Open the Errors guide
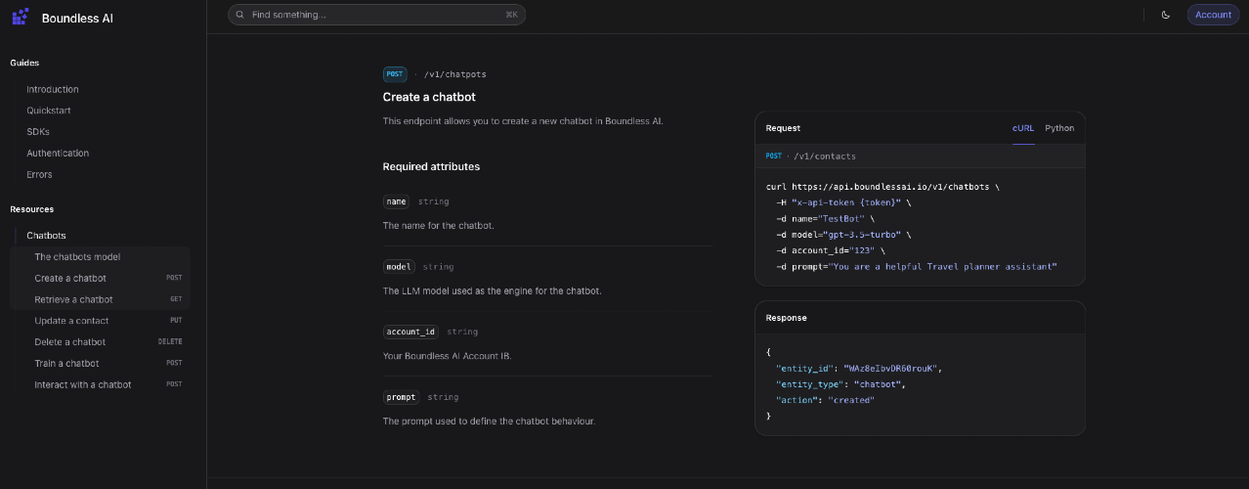This screenshot has height=489, width=1249. [x=39, y=175]
